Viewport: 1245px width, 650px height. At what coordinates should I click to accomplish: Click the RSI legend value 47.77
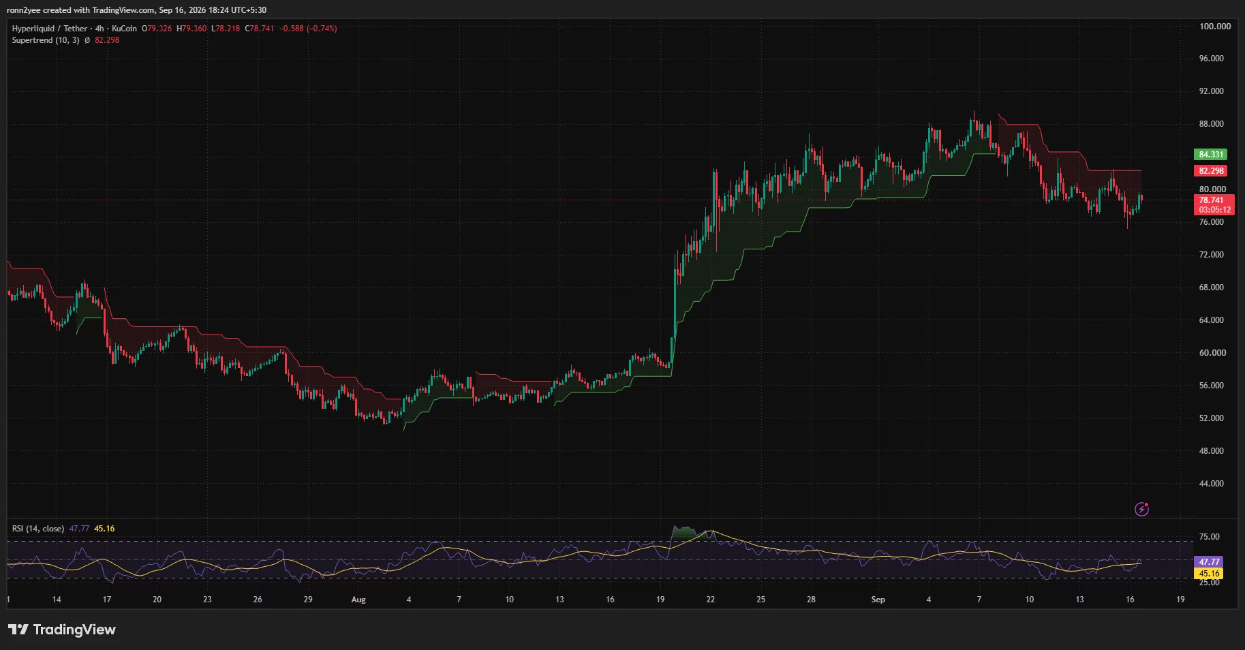pos(79,529)
